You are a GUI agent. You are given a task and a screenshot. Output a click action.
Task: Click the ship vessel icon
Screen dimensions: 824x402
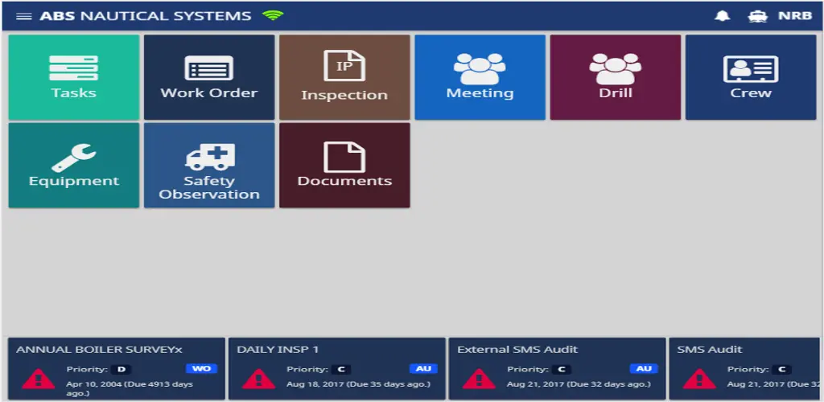click(x=757, y=16)
